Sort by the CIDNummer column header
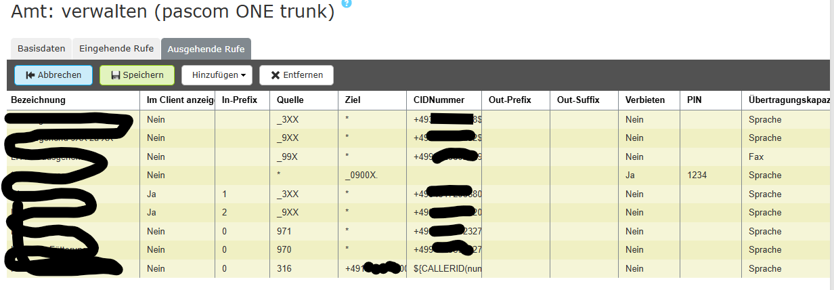The image size is (834, 290). [439, 100]
